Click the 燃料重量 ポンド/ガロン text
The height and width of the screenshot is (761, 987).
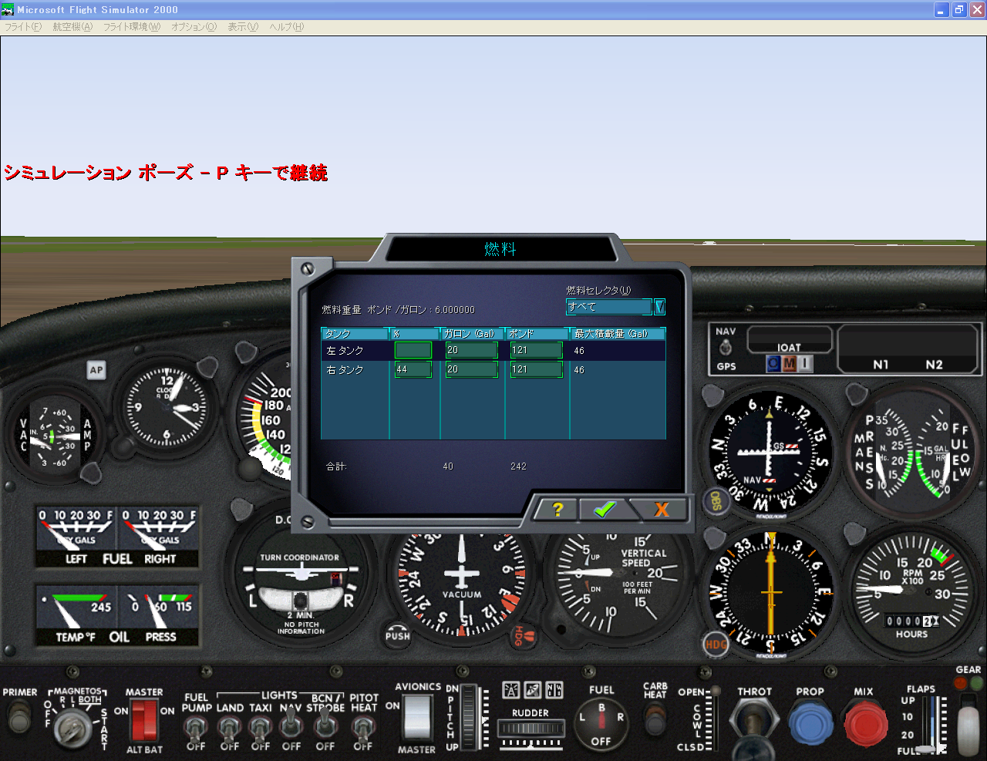pyautogui.click(x=398, y=309)
